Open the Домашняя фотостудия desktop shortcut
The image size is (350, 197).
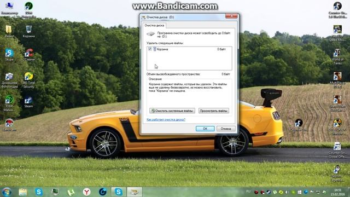tap(9, 80)
